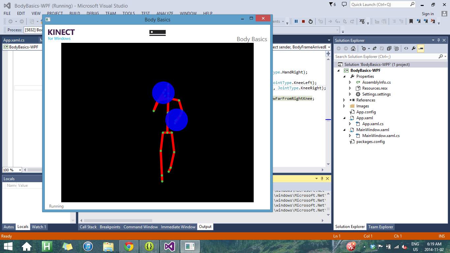Restart the debugging session
The height and width of the screenshot is (253, 450).
coord(311,21)
